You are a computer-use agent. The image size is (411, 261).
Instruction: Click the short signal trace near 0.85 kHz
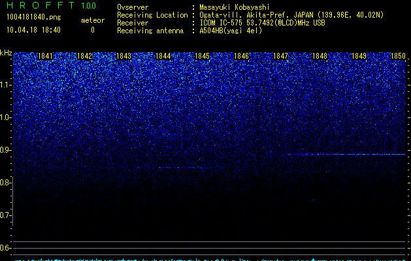coord(181,167)
